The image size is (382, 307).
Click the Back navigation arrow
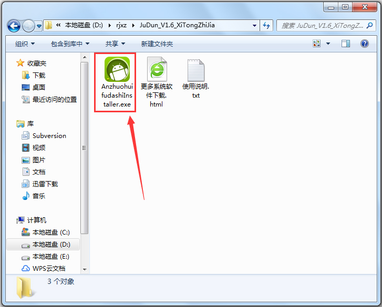pyautogui.click(x=14, y=26)
